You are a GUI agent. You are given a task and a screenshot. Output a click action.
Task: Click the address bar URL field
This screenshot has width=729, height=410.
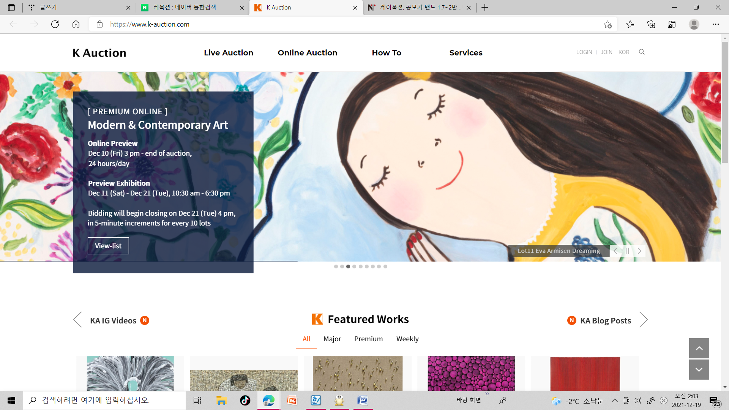click(x=353, y=24)
